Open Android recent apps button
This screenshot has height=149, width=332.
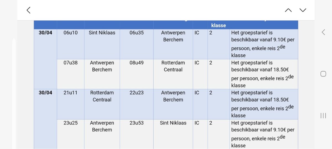tap(323, 116)
